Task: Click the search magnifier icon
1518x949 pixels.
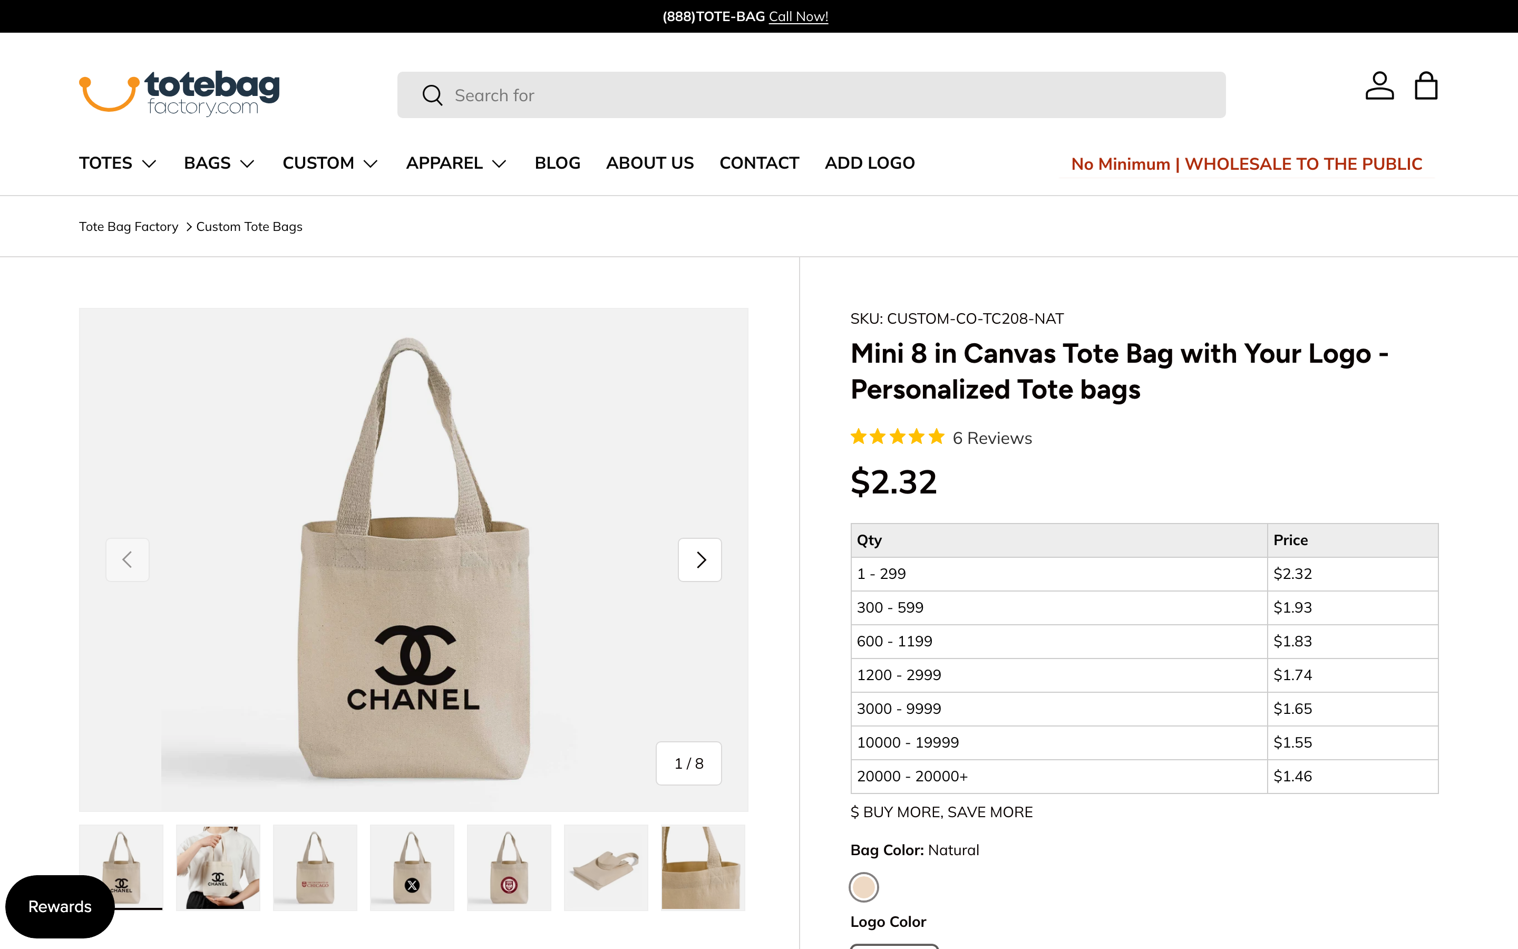Action: (x=432, y=95)
